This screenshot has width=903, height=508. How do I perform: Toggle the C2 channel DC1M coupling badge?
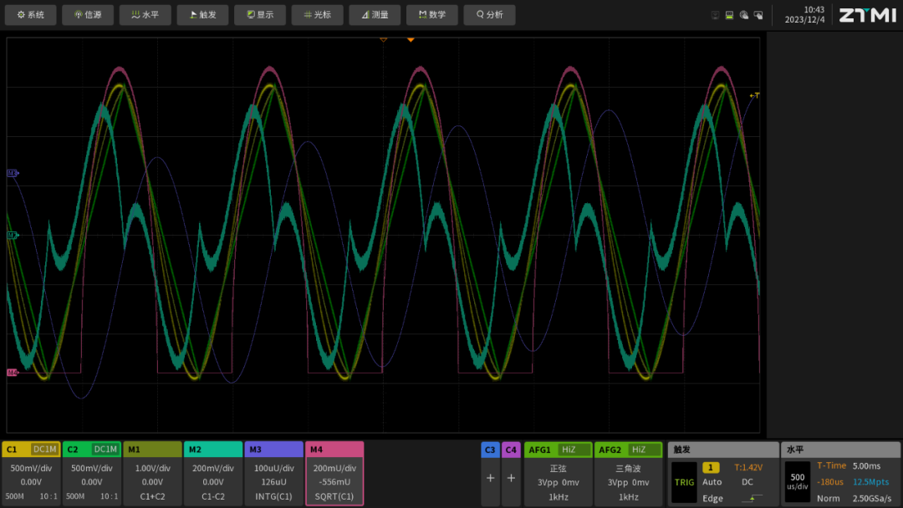(105, 450)
